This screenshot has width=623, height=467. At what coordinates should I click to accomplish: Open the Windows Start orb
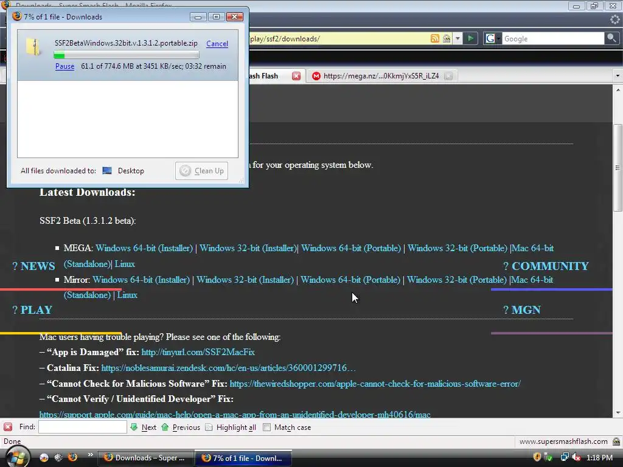click(x=16, y=457)
